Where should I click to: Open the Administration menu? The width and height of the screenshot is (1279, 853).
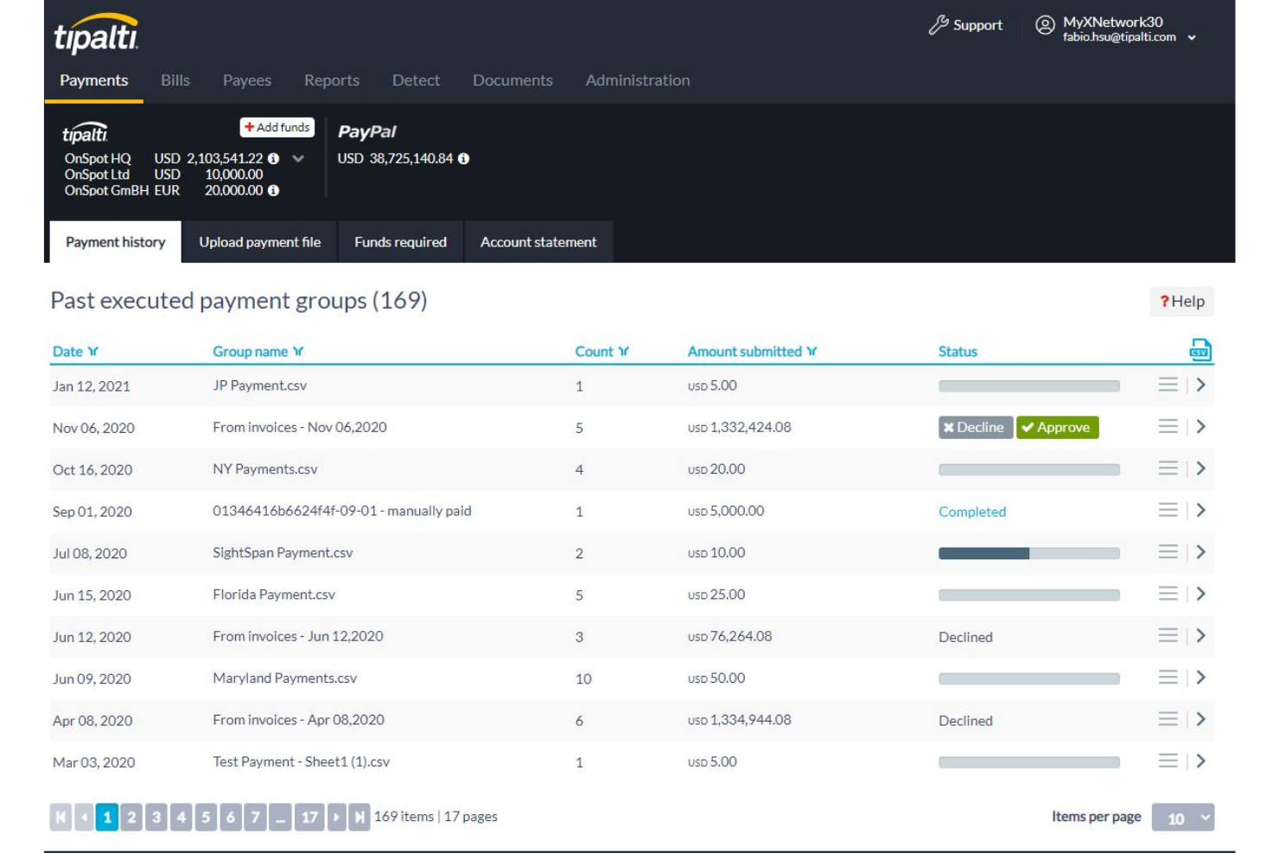pos(638,80)
